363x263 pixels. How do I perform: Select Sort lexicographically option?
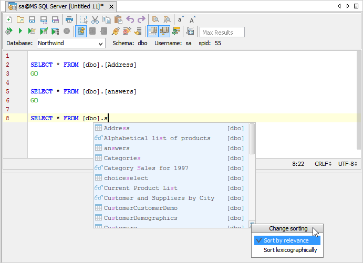coord(287,250)
